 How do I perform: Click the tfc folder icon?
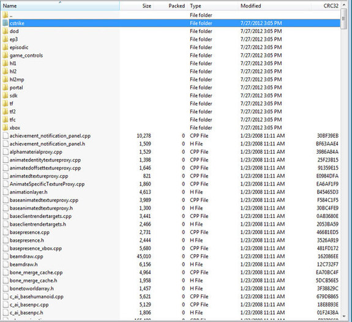click(x=6, y=119)
